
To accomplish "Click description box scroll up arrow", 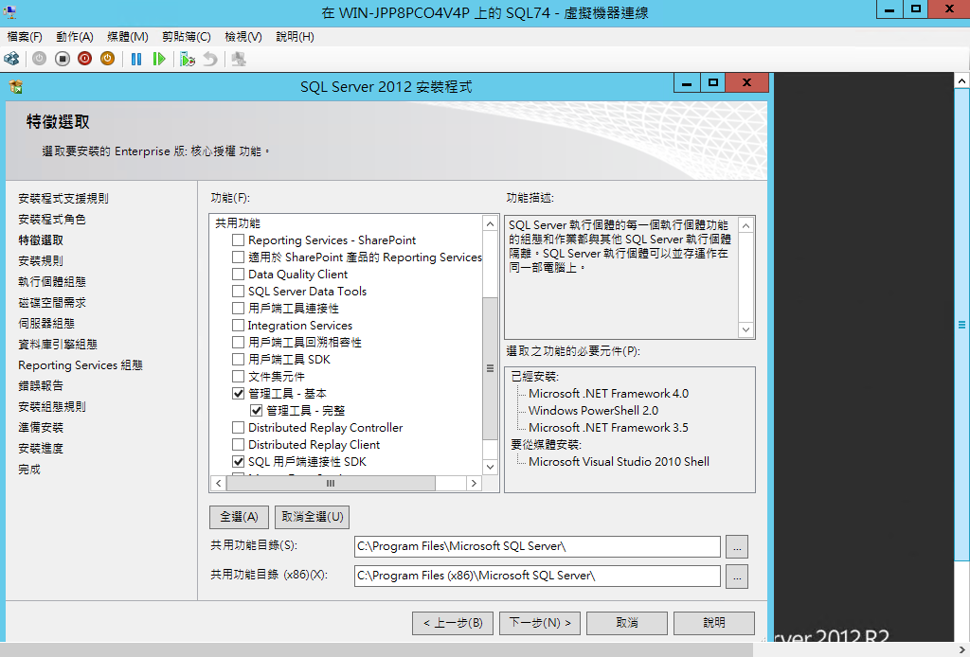I will click(x=746, y=225).
